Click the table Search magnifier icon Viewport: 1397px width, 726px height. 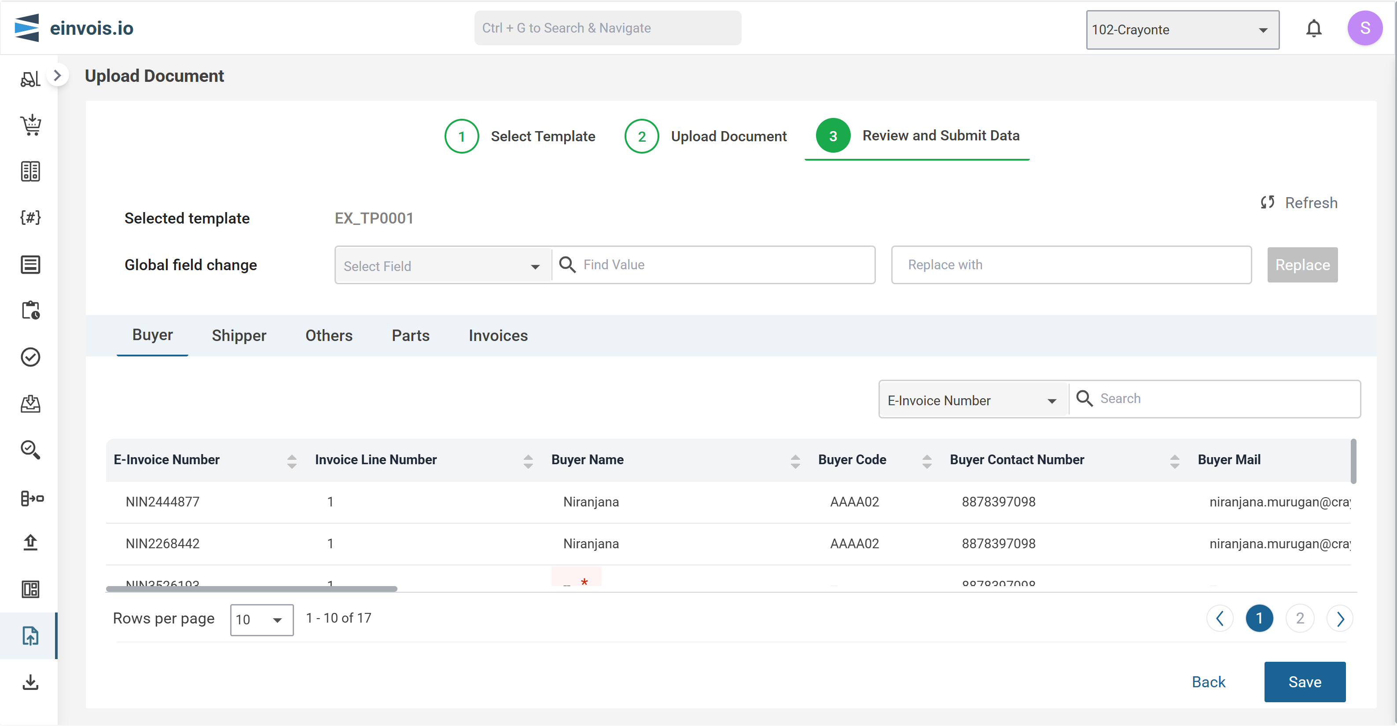click(1084, 399)
